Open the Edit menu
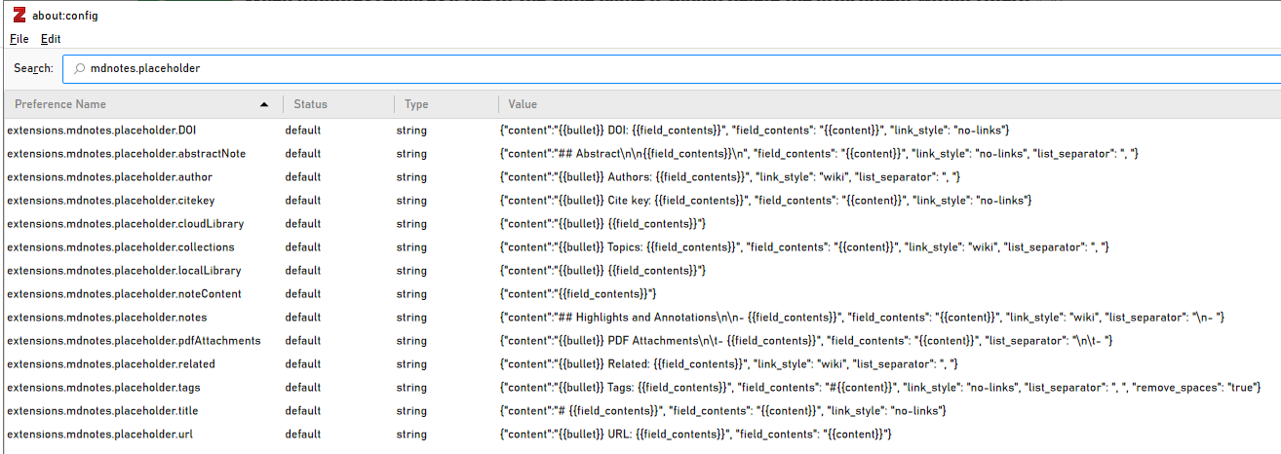Screen dimensions: 1281x454 point(51,39)
